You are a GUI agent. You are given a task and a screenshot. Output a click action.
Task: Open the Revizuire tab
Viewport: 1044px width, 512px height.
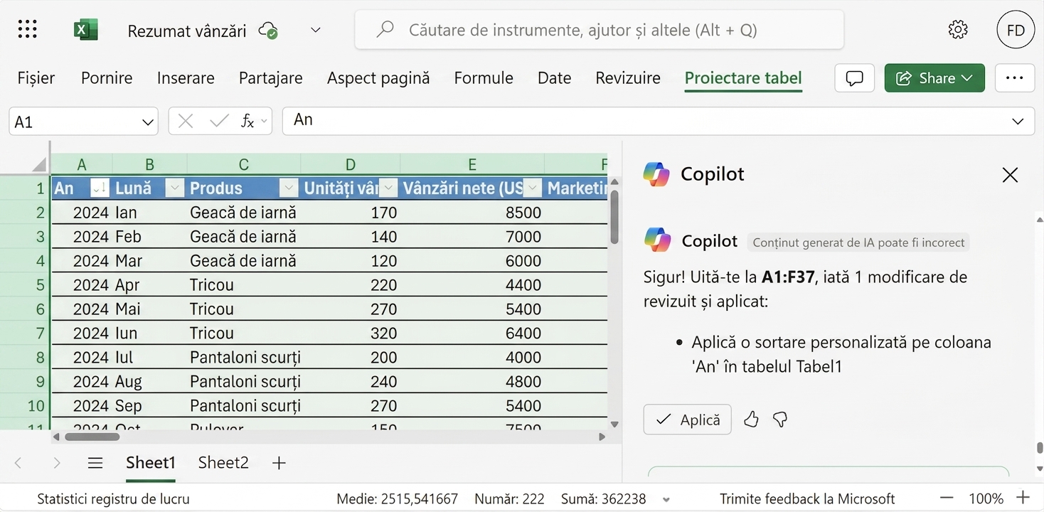pyautogui.click(x=628, y=78)
